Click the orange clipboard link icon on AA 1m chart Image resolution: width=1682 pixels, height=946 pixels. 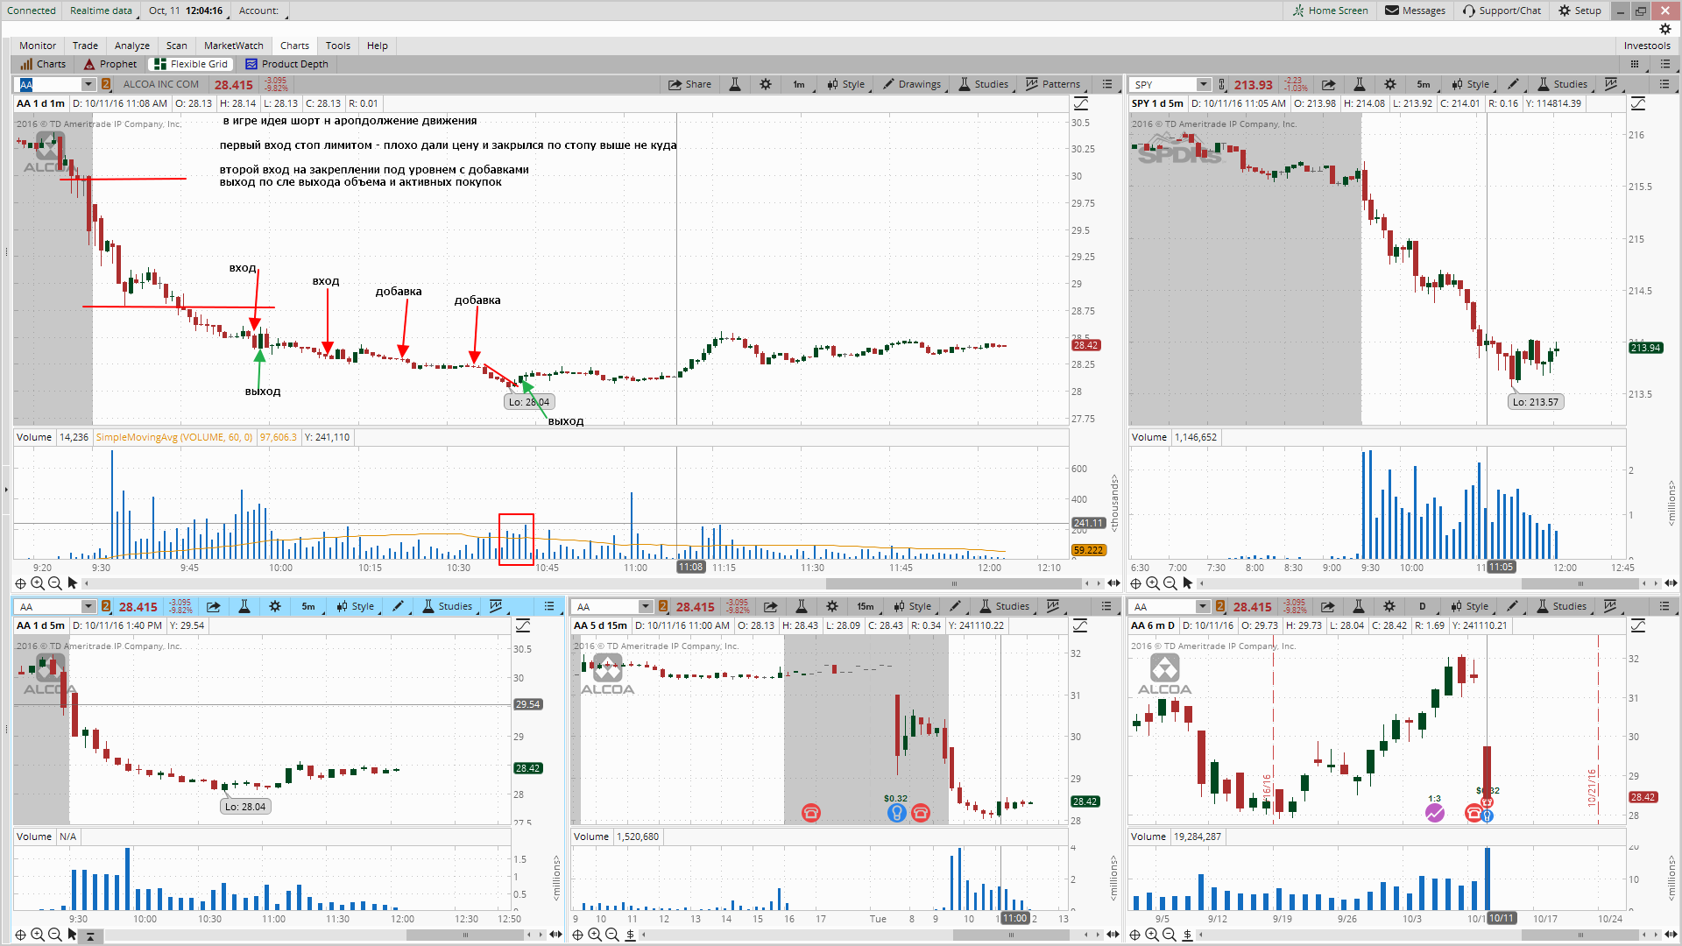[x=106, y=84]
